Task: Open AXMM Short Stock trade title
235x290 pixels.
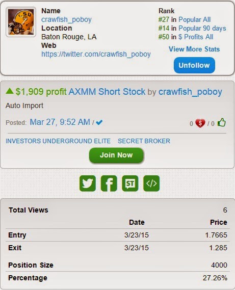Action: point(107,92)
